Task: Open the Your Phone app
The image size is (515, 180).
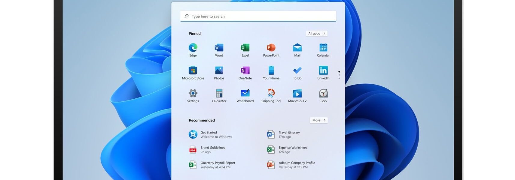Action: tap(271, 73)
